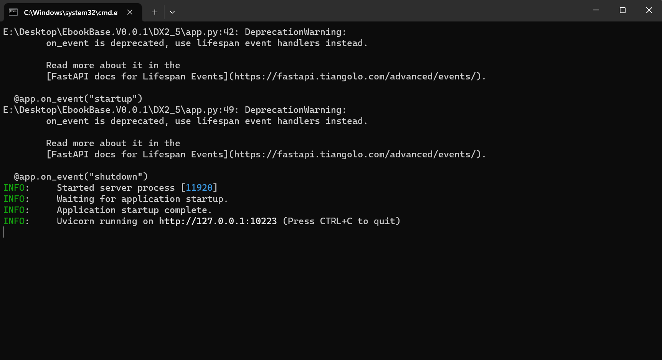The height and width of the screenshot is (360, 662).
Task: Click the @app.on_event("startup") line
Action: (78, 99)
